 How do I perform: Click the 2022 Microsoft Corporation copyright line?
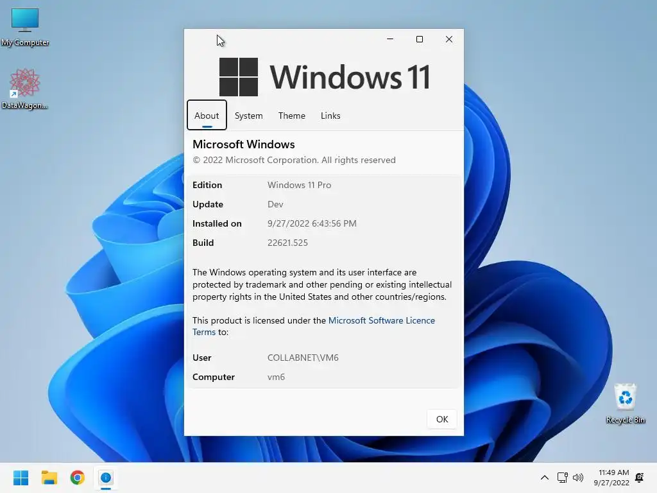click(x=294, y=160)
